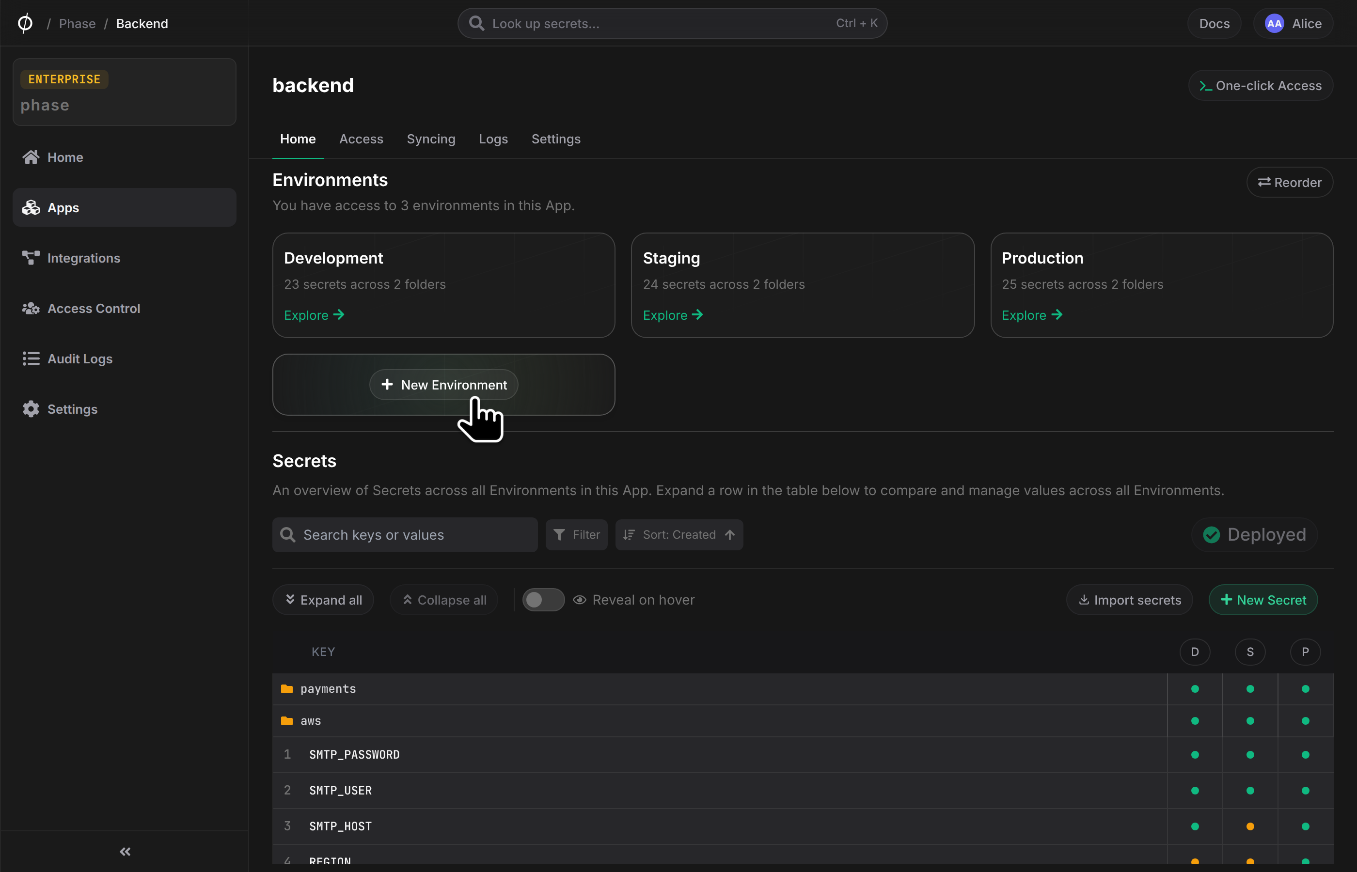Go to Access Control in sidebar
The width and height of the screenshot is (1357, 872).
pos(124,308)
